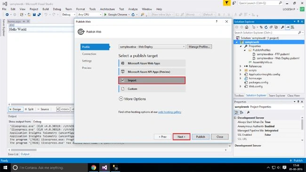Choose the Custom publish target

[x=152, y=89]
